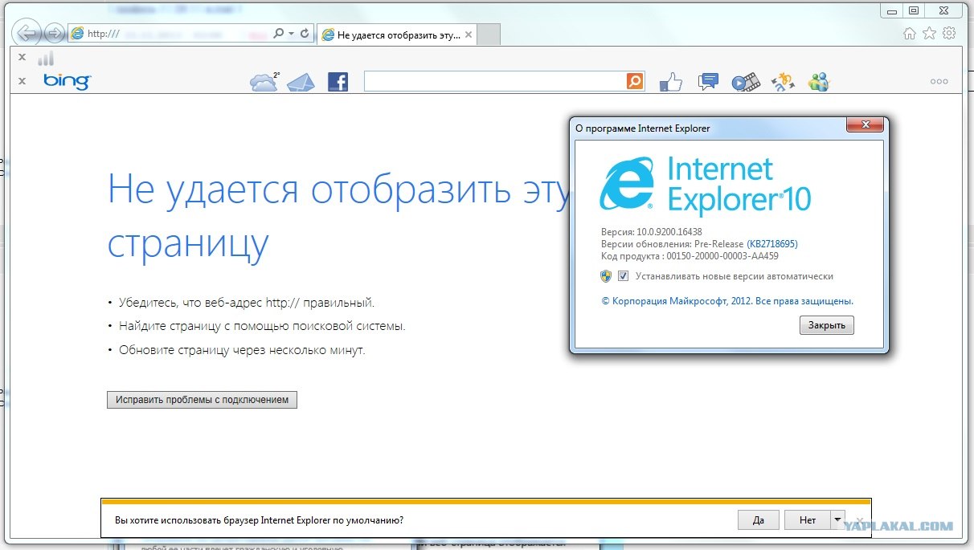Click inside the Bing bar search field

(x=494, y=81)
